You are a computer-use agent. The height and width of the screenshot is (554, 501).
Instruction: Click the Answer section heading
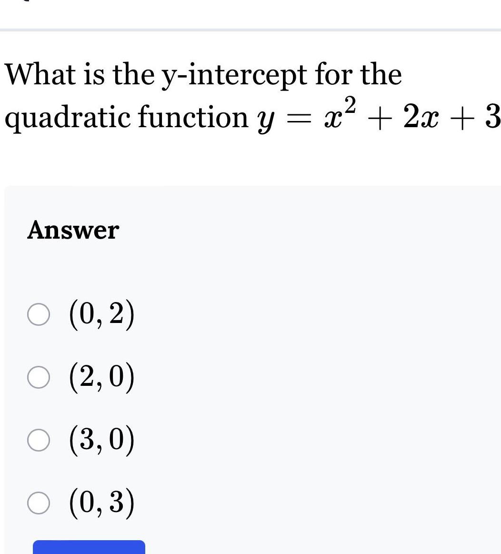coord(72,231)
